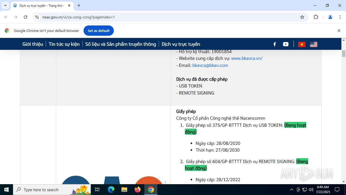The image size is (346, 195).
Task: Switch language to English flag
Action: click(x=314, y=44)
